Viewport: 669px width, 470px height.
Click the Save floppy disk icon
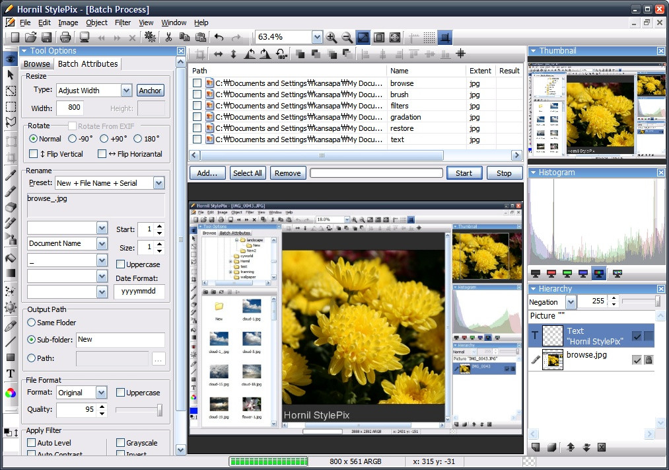tap(46, 38)
